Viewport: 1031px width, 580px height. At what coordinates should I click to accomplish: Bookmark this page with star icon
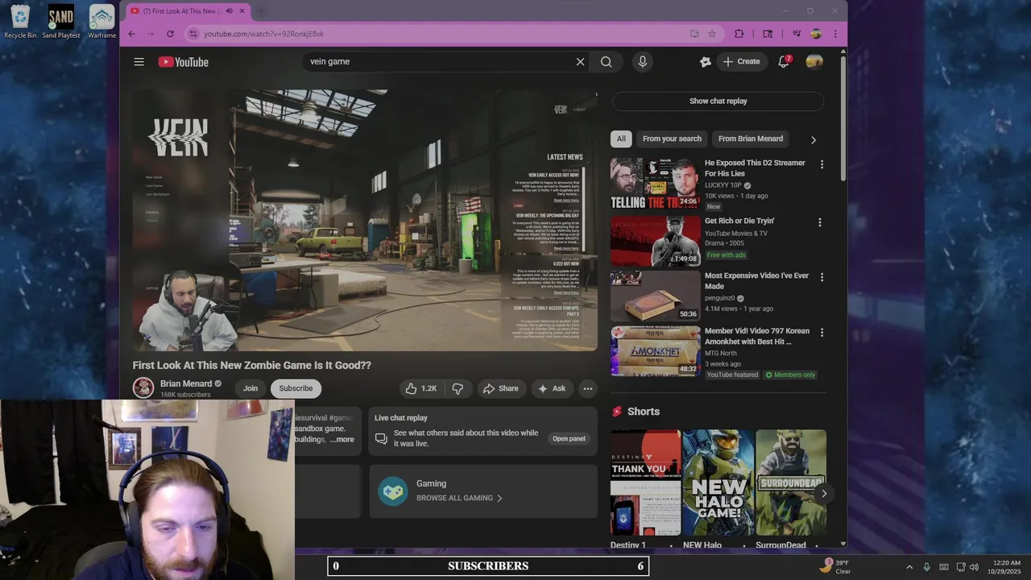[x=712, y=34]
